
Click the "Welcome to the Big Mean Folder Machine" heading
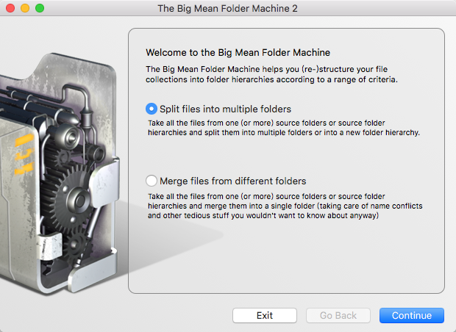[238, 53]
